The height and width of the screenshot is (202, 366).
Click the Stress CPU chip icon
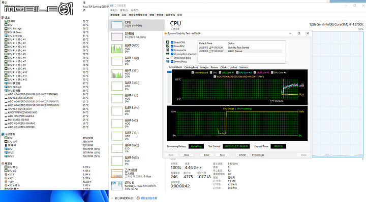[168, 42]
